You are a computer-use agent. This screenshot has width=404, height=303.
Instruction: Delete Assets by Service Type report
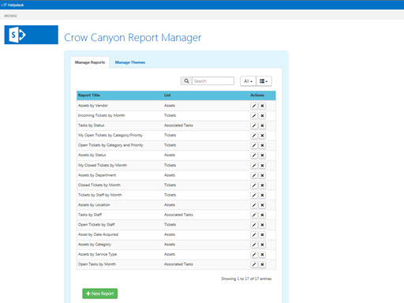pos(262,255)
